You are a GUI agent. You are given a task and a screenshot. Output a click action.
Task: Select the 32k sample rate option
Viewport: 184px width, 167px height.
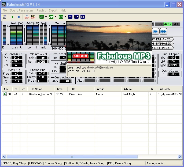pos(159,24)
